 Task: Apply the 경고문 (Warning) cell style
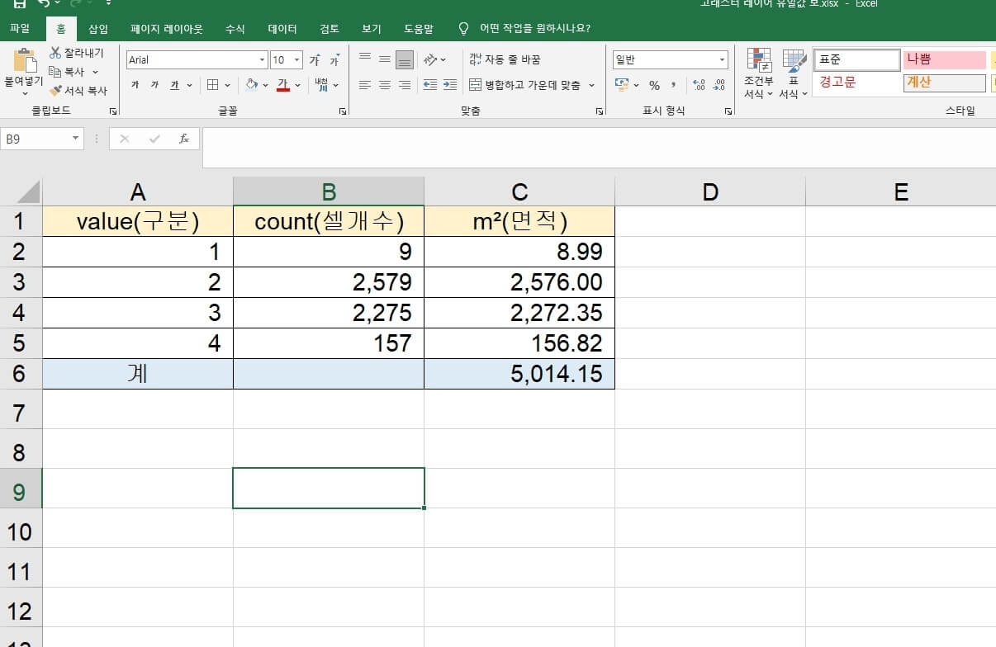point(856,83)
